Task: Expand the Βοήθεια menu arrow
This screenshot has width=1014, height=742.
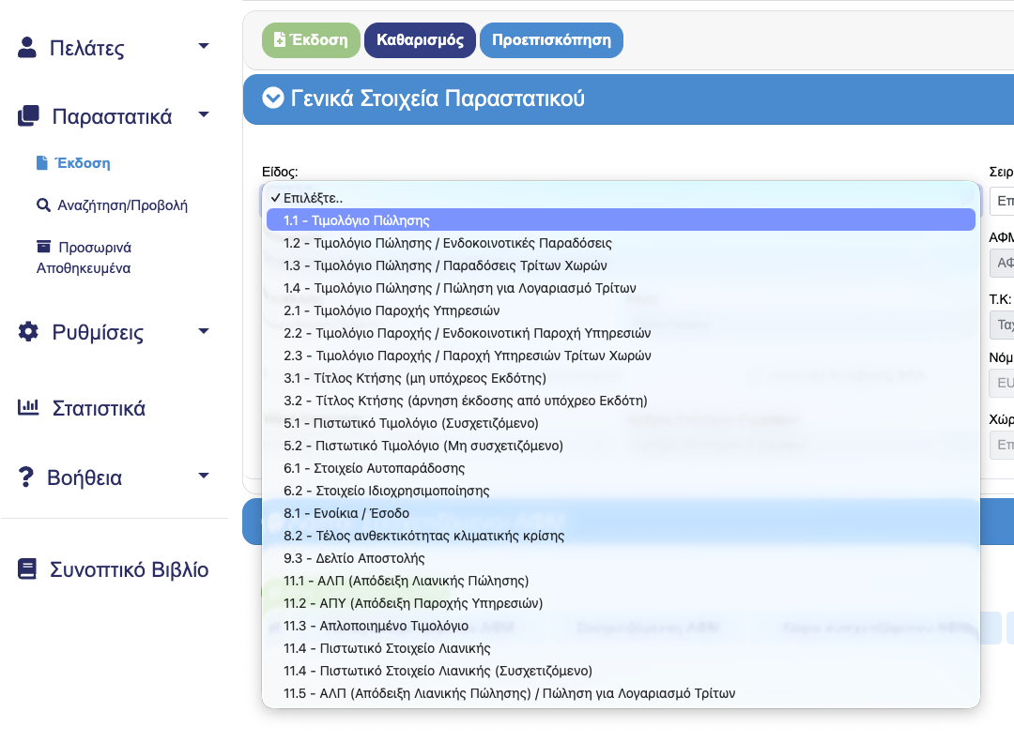Action: [x=204, y=477]
